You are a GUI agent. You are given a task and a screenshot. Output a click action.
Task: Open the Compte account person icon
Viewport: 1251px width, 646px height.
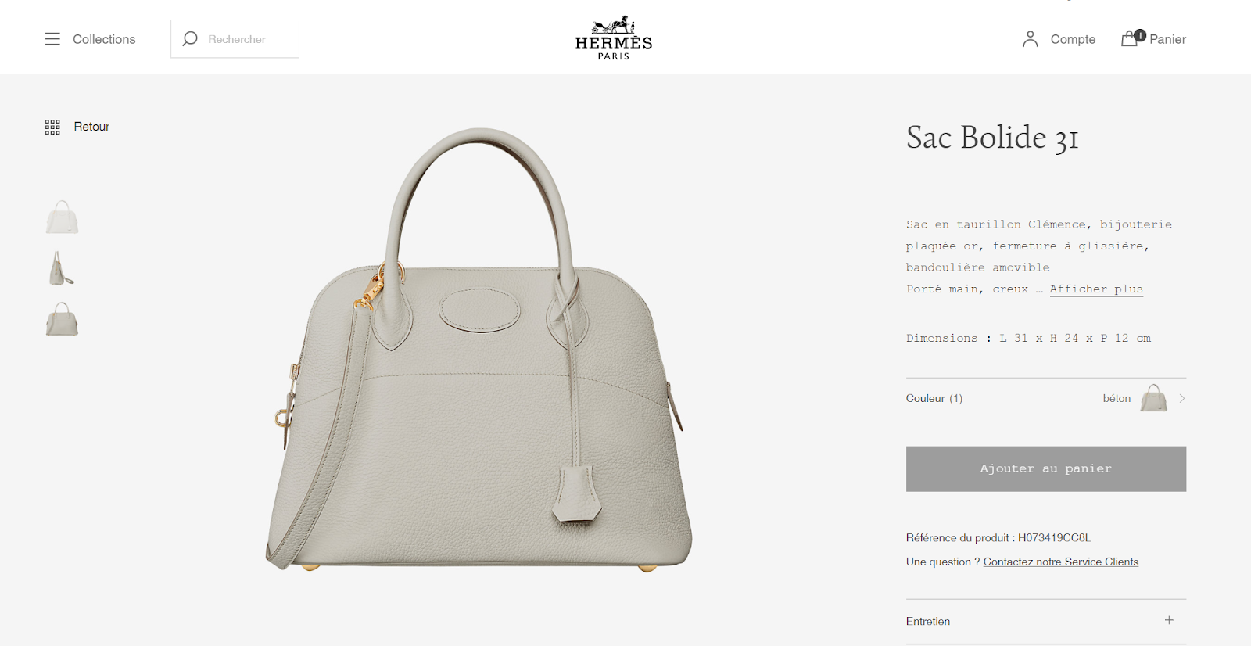1031,39
